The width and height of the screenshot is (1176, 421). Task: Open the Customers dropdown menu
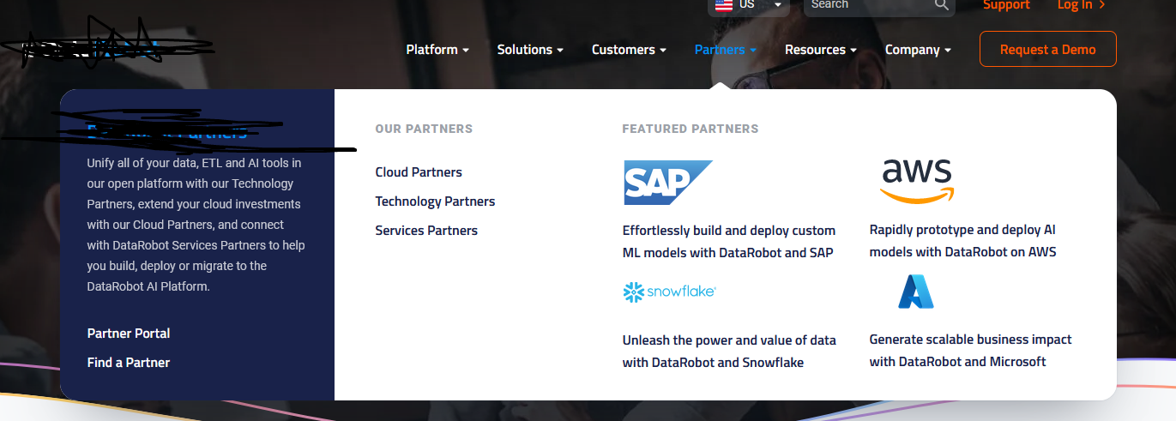pos(629,50)
